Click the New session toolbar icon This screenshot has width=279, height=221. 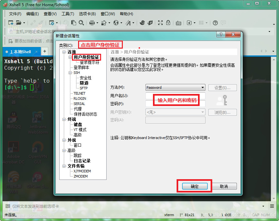tap(11, 23)
